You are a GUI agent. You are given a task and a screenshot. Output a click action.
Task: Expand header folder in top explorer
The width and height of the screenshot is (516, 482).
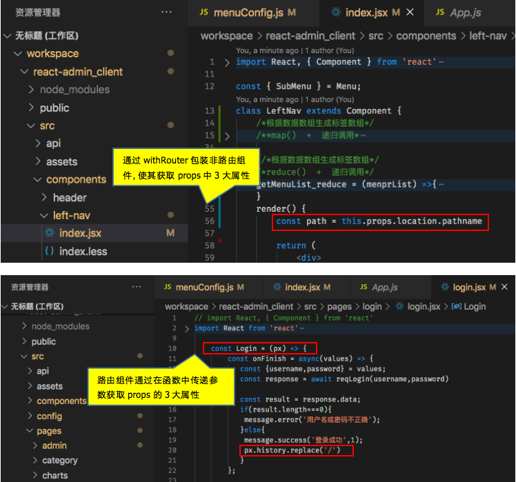coord(44,197)
